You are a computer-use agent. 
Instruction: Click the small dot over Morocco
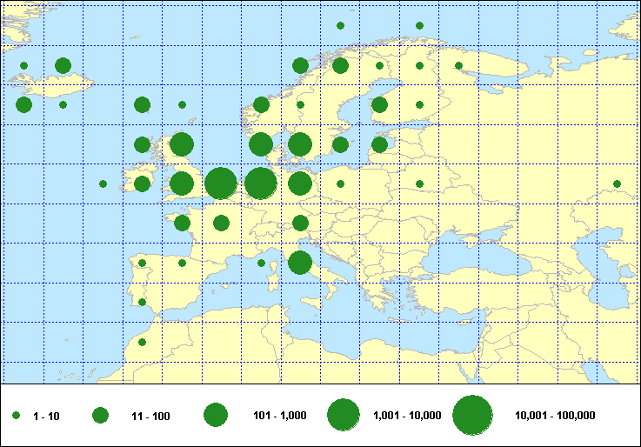[142, 342]
